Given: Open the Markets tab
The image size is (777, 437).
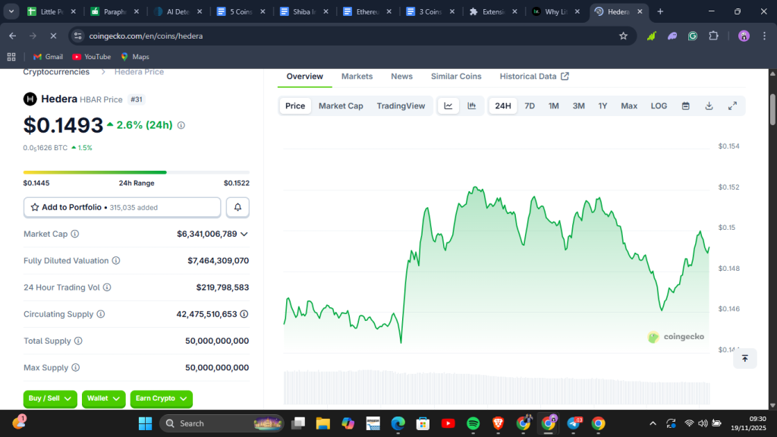Looking at the screenshot, I should (x=357, y=77).
